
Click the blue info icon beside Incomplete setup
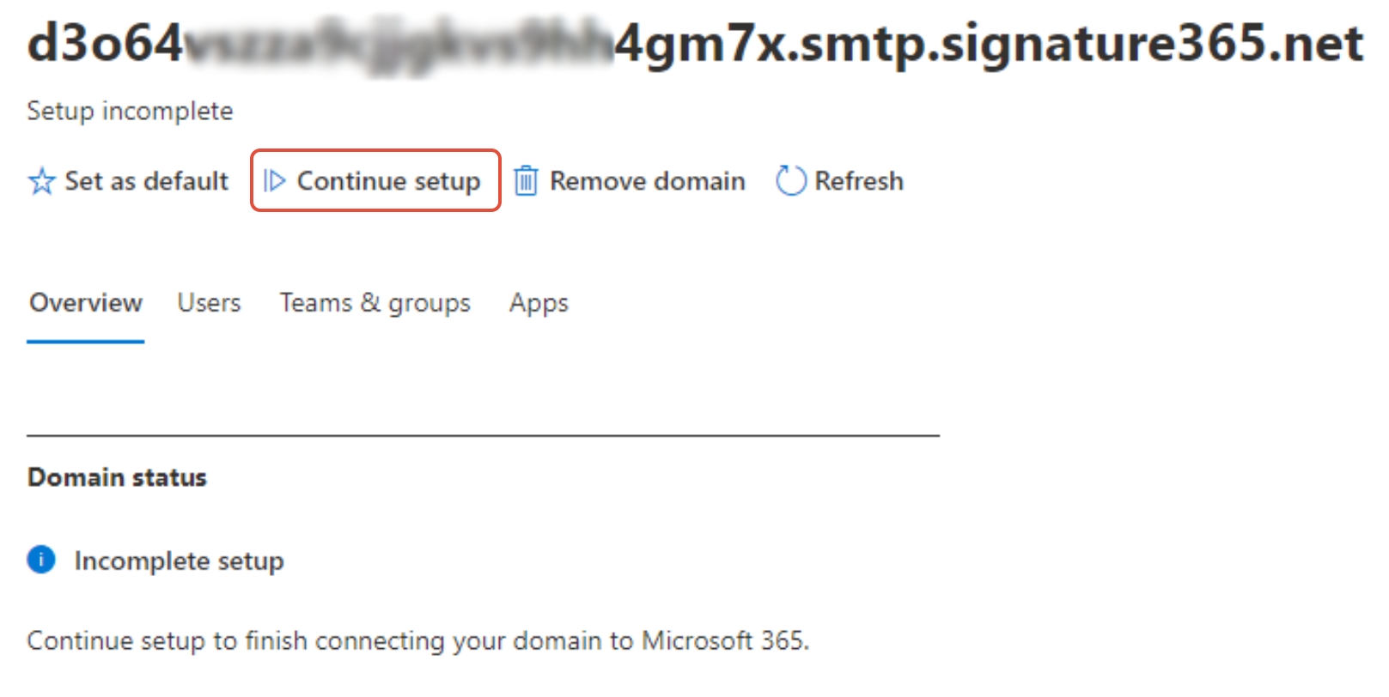coord(41,560)
